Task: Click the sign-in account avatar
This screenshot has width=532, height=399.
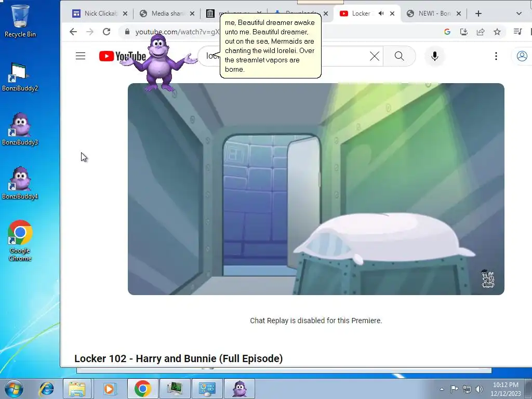Action: click(522, 56)
